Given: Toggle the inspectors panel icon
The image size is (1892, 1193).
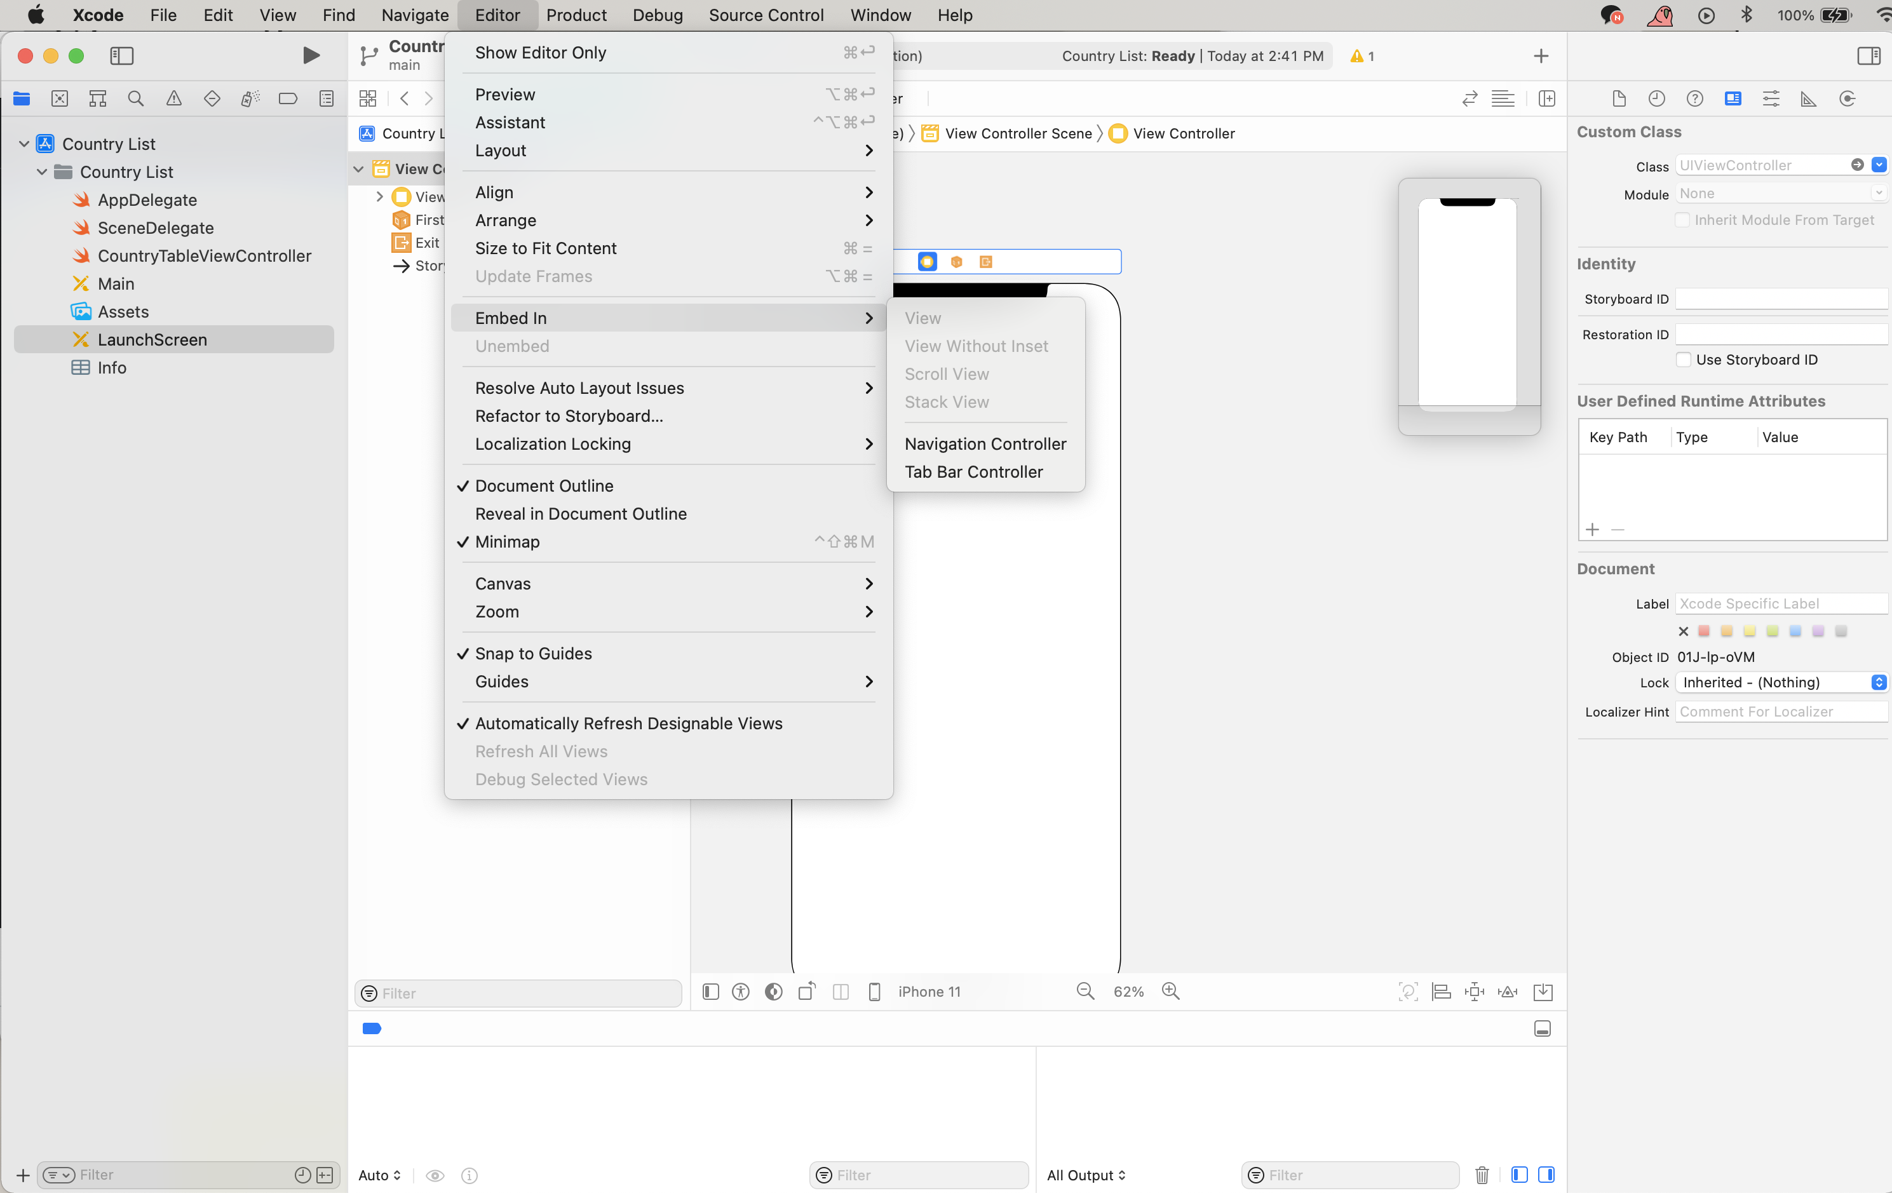Looking at the screenshot, I should pos(1868,55).
